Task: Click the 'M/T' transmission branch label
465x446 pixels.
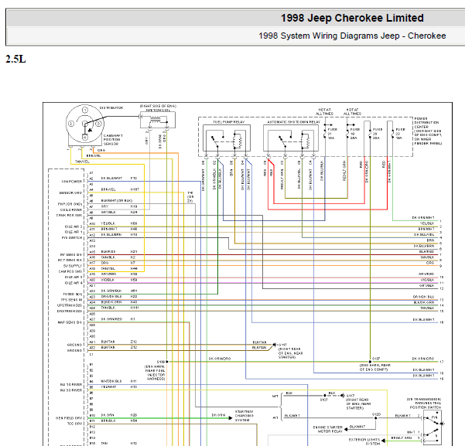Action: click(275, 397)
